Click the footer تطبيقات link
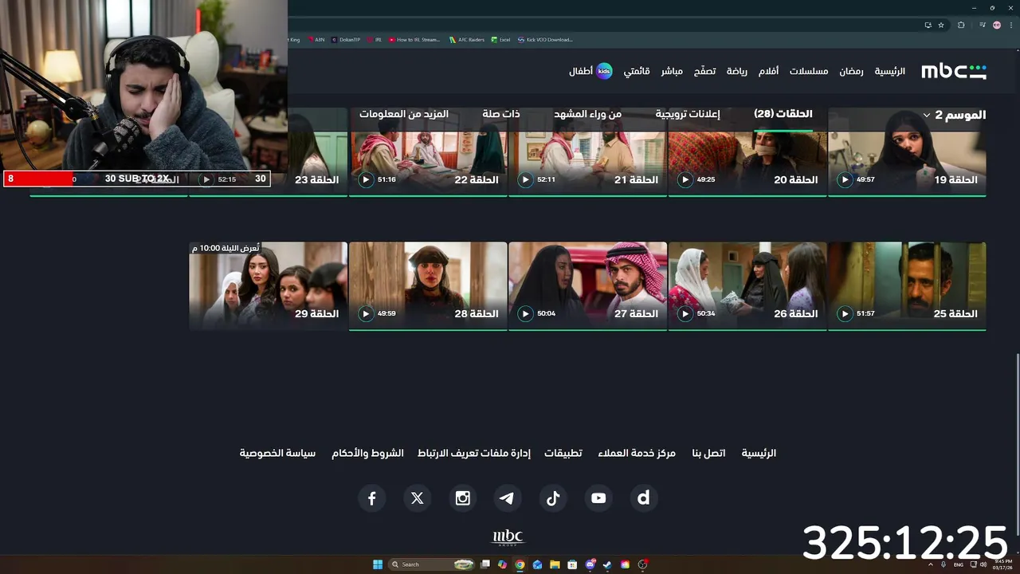The width and height of the screenshot is (1020, 574). tap(563, 454)
